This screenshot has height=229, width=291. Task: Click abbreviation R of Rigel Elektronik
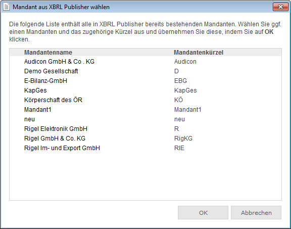coord(176,129)
